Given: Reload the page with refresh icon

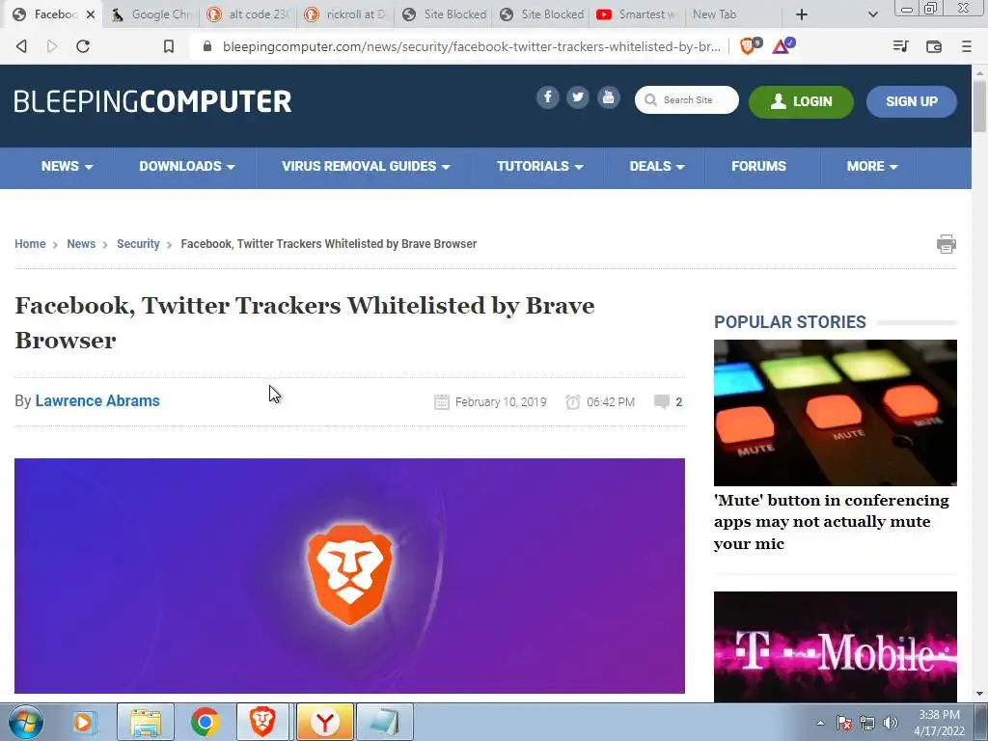Looking at the screenshot, I should tap(83, 46).
